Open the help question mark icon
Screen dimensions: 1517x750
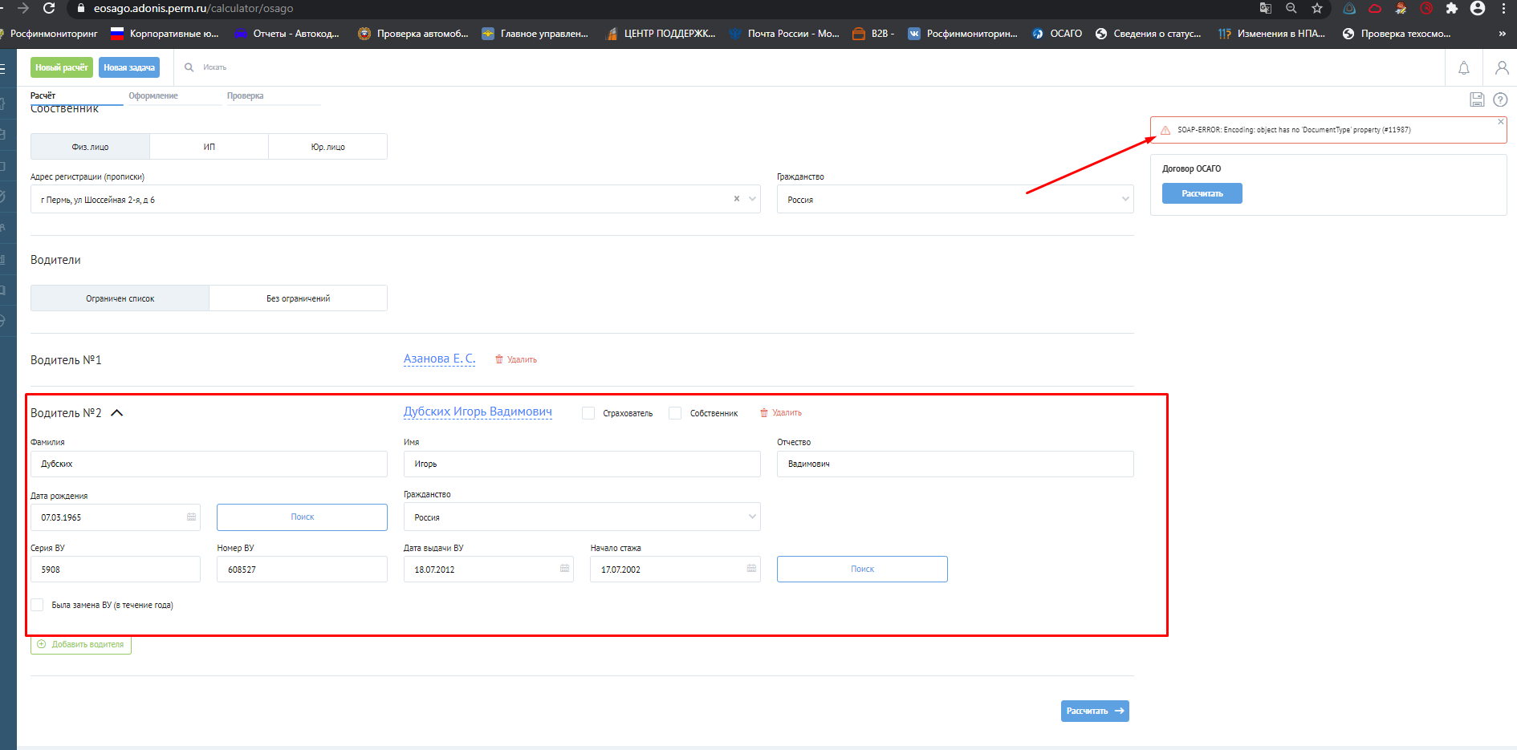coord(1499,99)
